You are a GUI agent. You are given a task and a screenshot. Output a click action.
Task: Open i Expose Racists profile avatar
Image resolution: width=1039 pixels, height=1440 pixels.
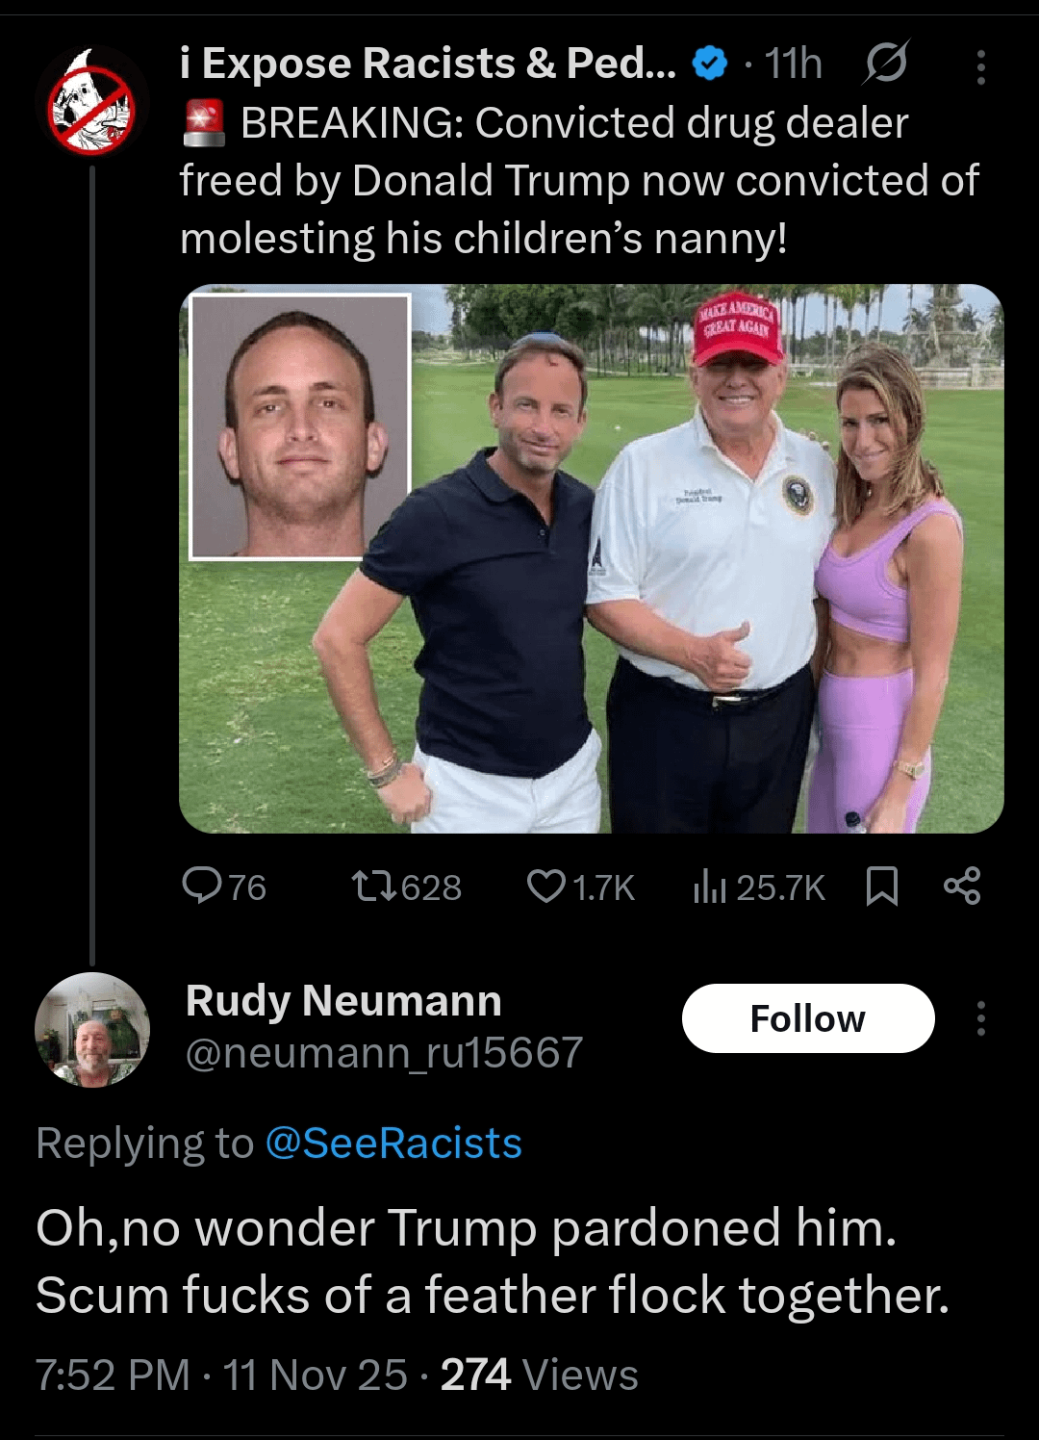(x=91, y=105)
